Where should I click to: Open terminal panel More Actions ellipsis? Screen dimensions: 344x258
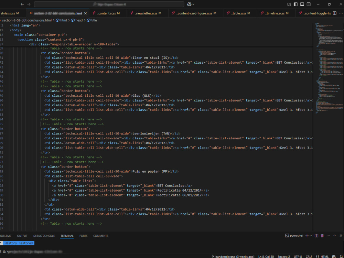pos(328,236)
